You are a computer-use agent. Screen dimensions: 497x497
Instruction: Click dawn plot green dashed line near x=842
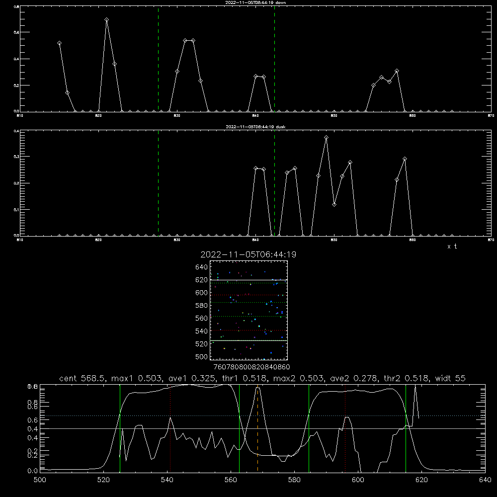point(274,59)
